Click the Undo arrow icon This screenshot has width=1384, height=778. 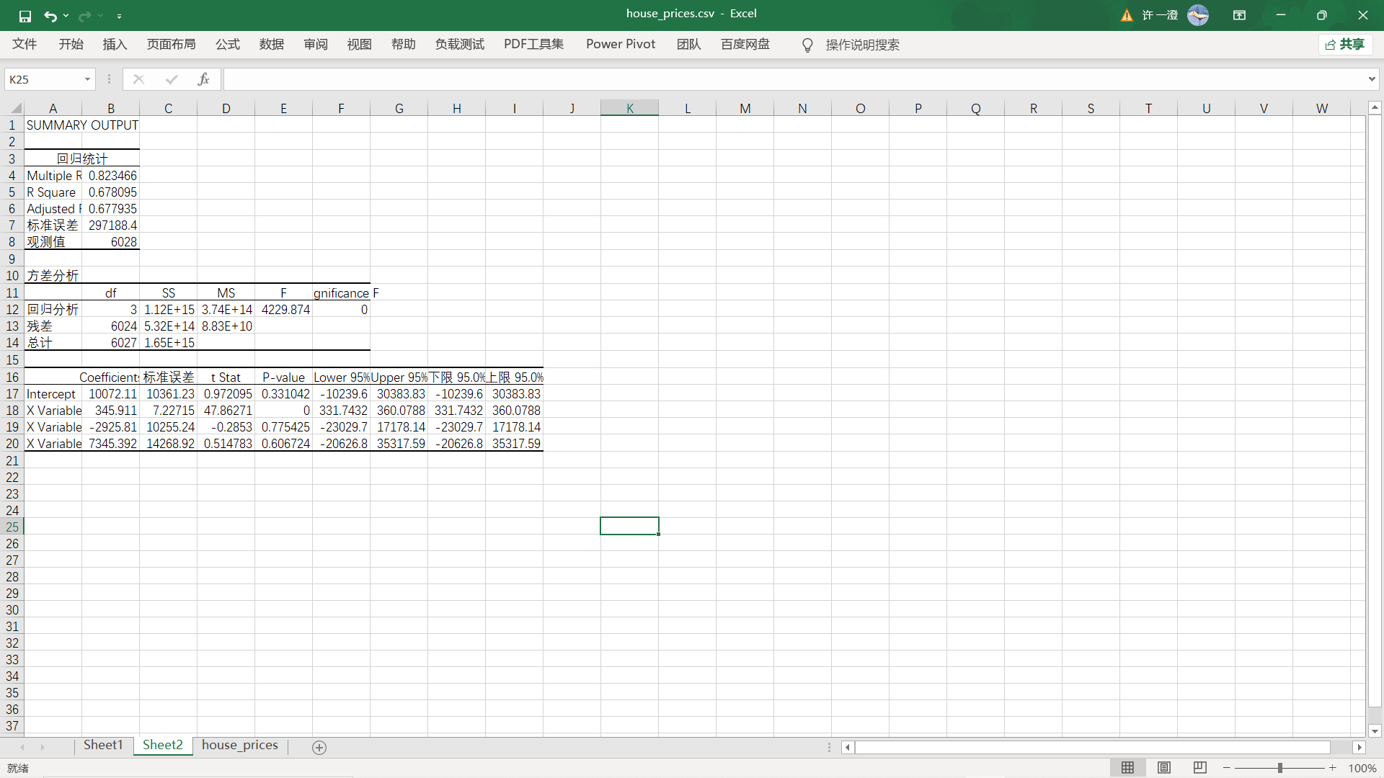point(50,16)
